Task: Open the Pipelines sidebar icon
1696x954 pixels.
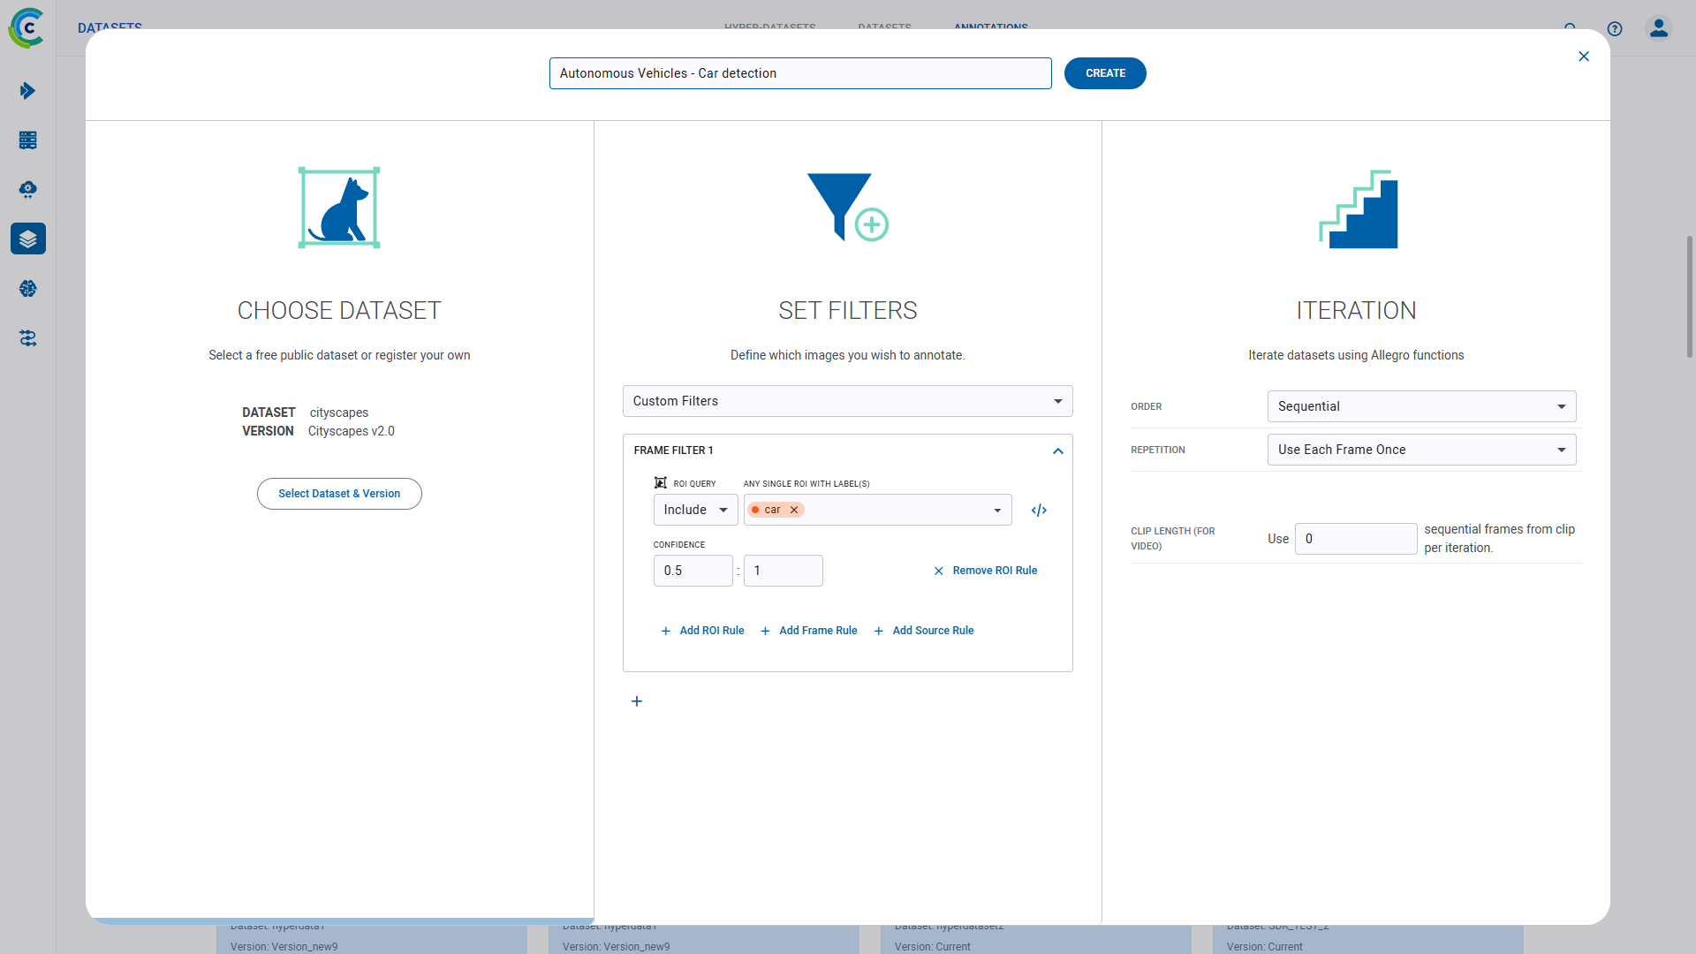Action: [28, 338]
